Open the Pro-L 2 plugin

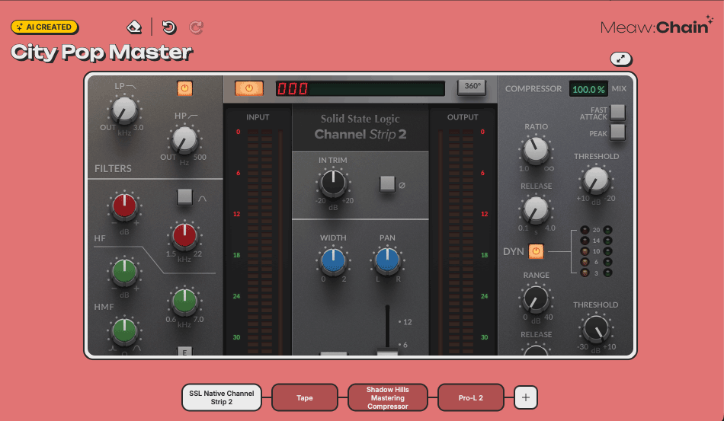(x=470, y=397)
